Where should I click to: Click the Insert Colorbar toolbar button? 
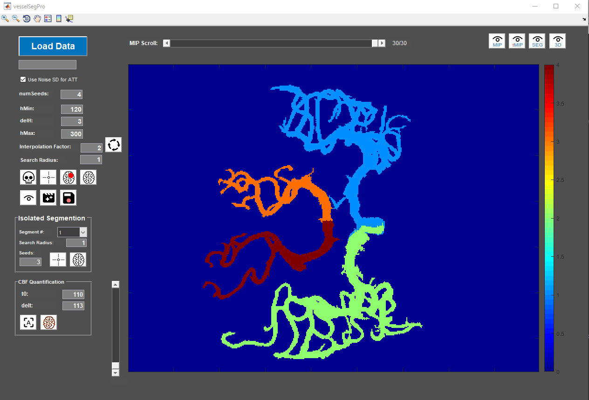click(x=59, y=19)
